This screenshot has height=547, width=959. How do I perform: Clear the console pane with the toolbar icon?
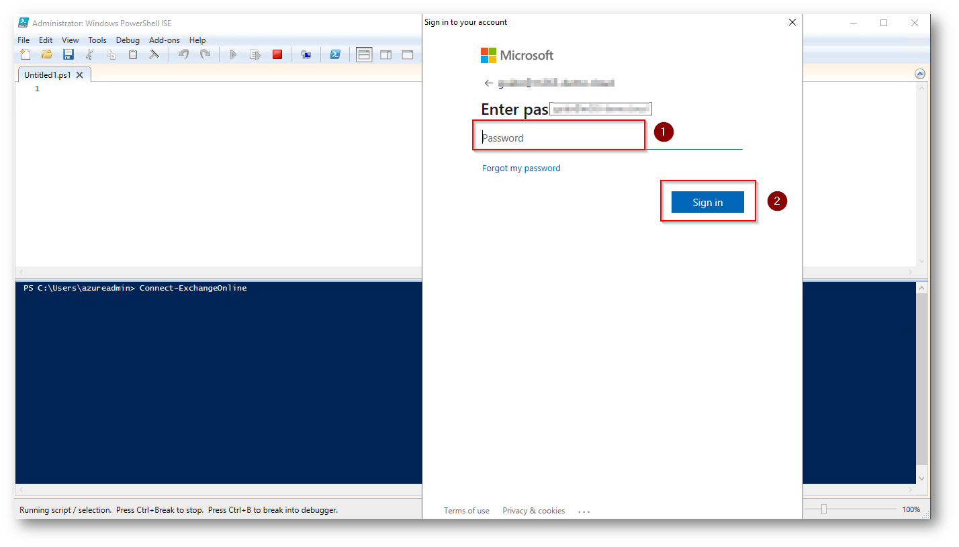(154, 54)
